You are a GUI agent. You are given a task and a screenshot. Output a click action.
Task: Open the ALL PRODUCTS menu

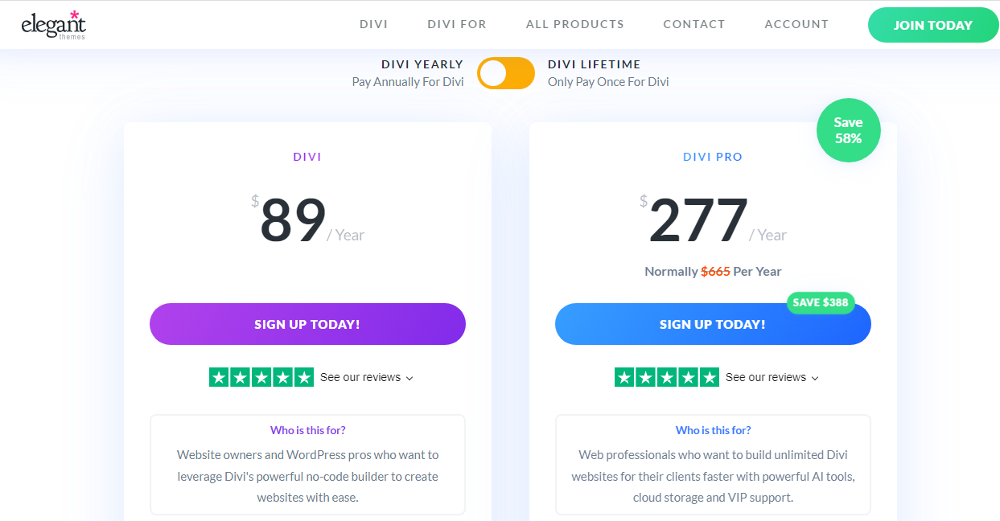click(574, 24)
